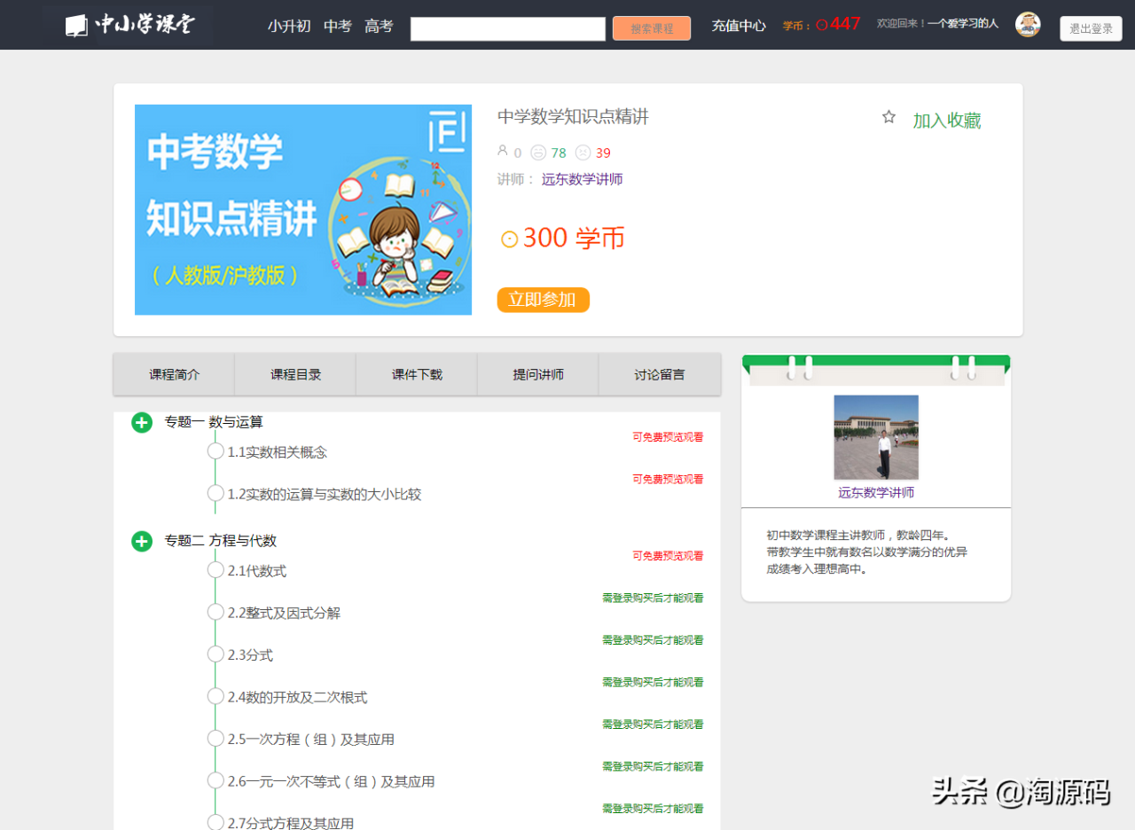Click the teacher photo thumbnail

(x=876, y=437)
